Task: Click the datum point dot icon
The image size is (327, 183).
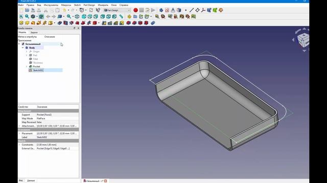Action: point(186,10)
